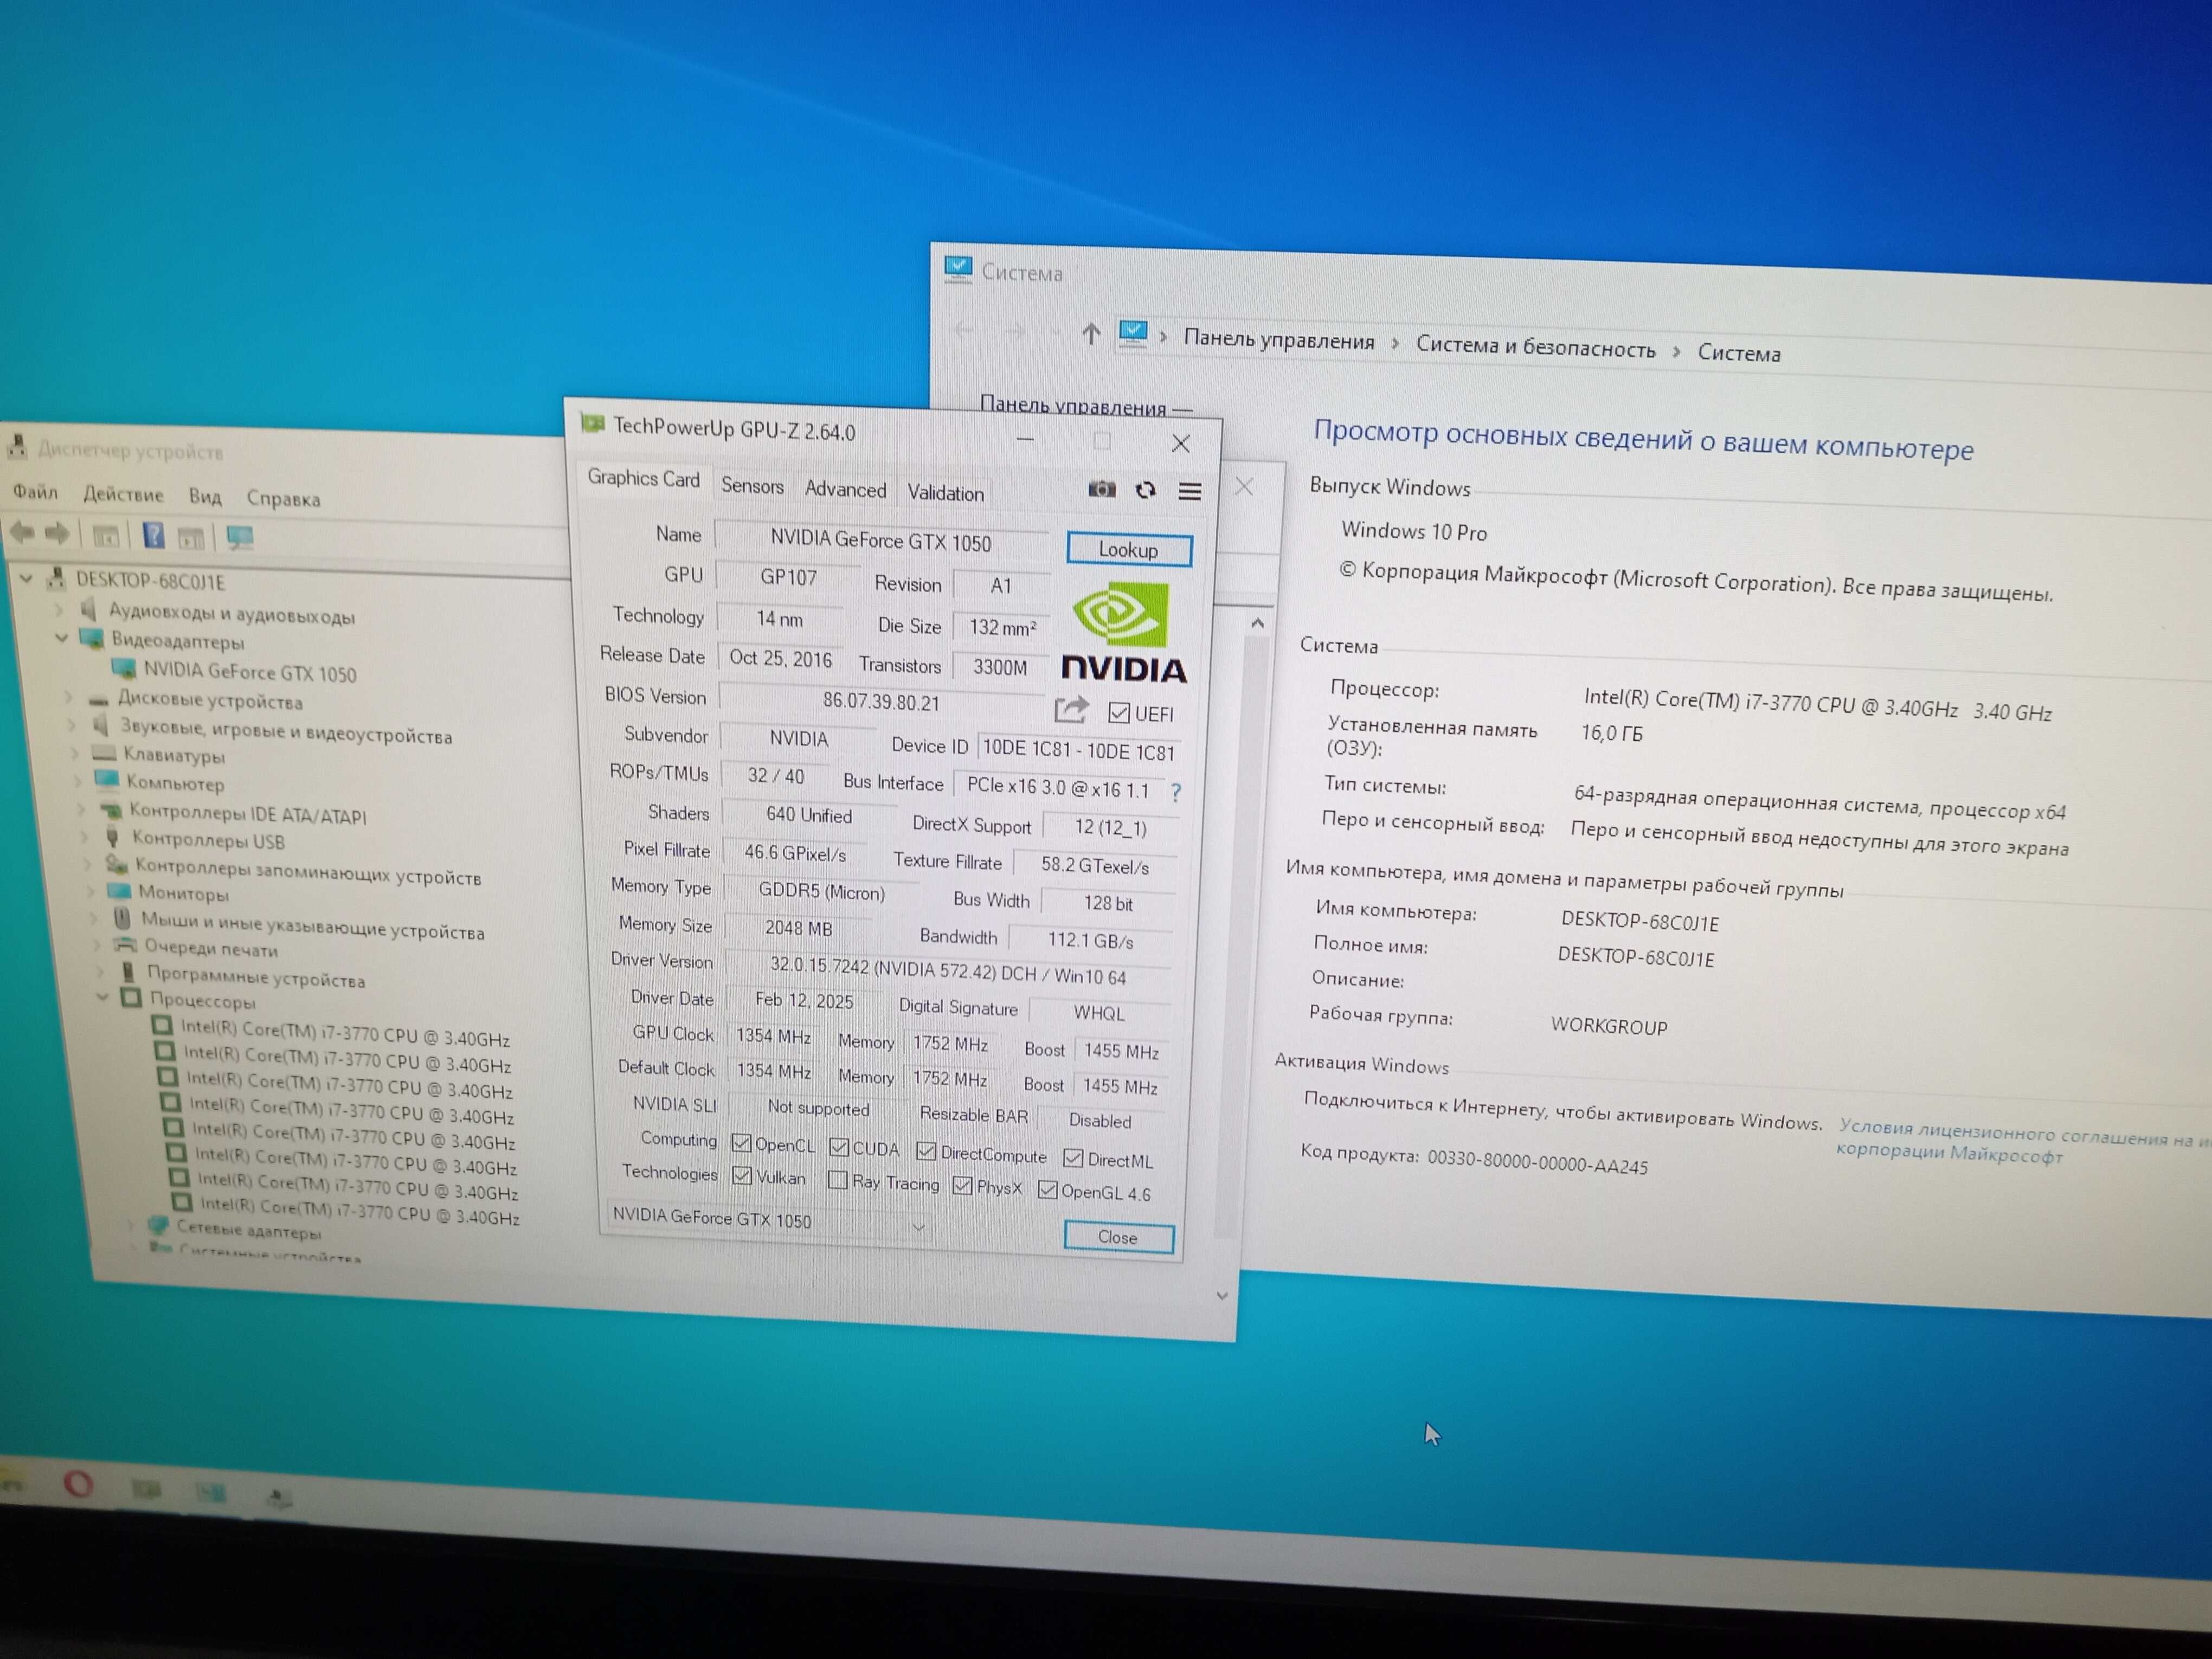Collapse the Процессоры node
Viewport: 2212px width, 1659px height.
tap(102, 996)
